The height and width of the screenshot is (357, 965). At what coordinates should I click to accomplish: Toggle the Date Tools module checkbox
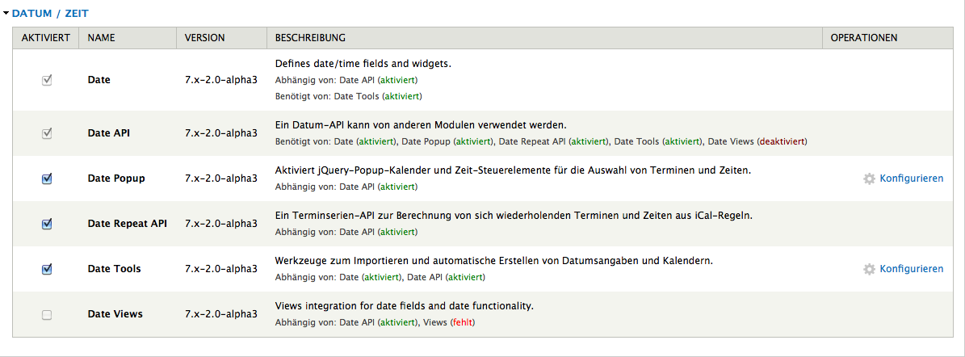pos(47,269)
